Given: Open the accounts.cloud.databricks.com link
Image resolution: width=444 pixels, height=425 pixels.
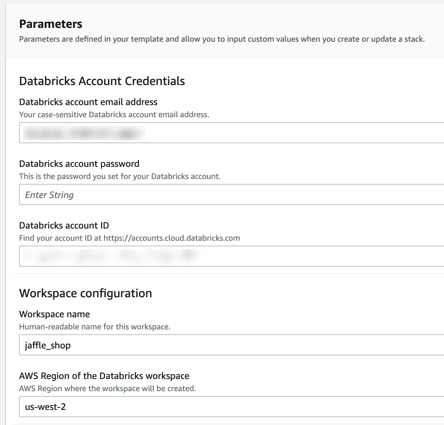Looking at the screenshot, I should tap(172, 238).
